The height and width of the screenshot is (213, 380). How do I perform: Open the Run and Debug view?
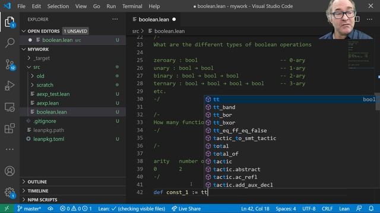9,86
